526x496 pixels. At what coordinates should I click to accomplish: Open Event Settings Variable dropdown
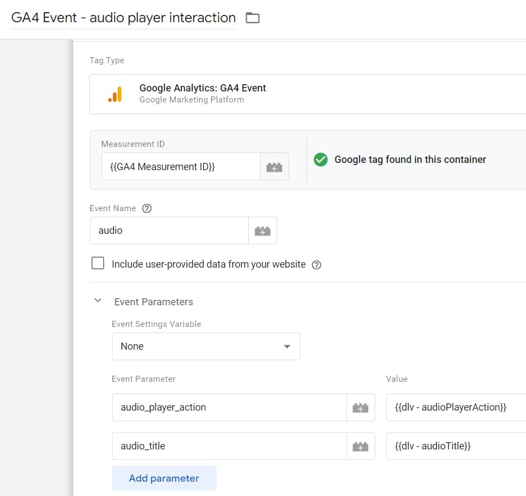206,346
